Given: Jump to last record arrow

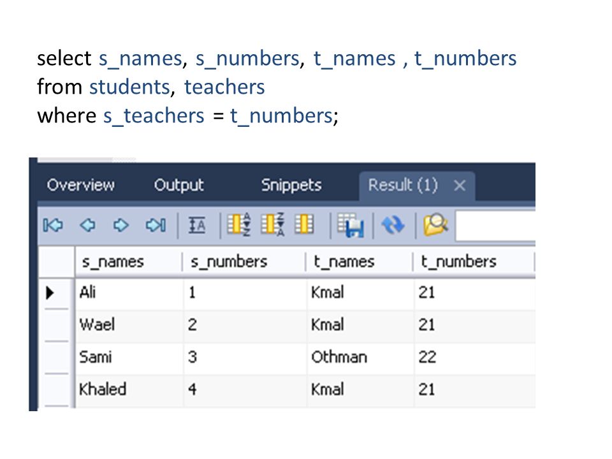Looking at the screenshot, I should tap(156, 225).
